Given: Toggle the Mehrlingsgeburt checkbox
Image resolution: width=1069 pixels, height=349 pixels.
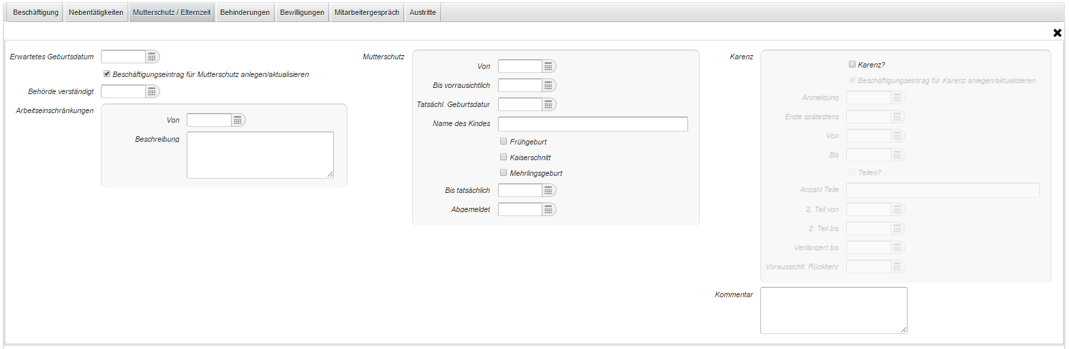Looking at the screenshot, I should (x=503, y=173).
